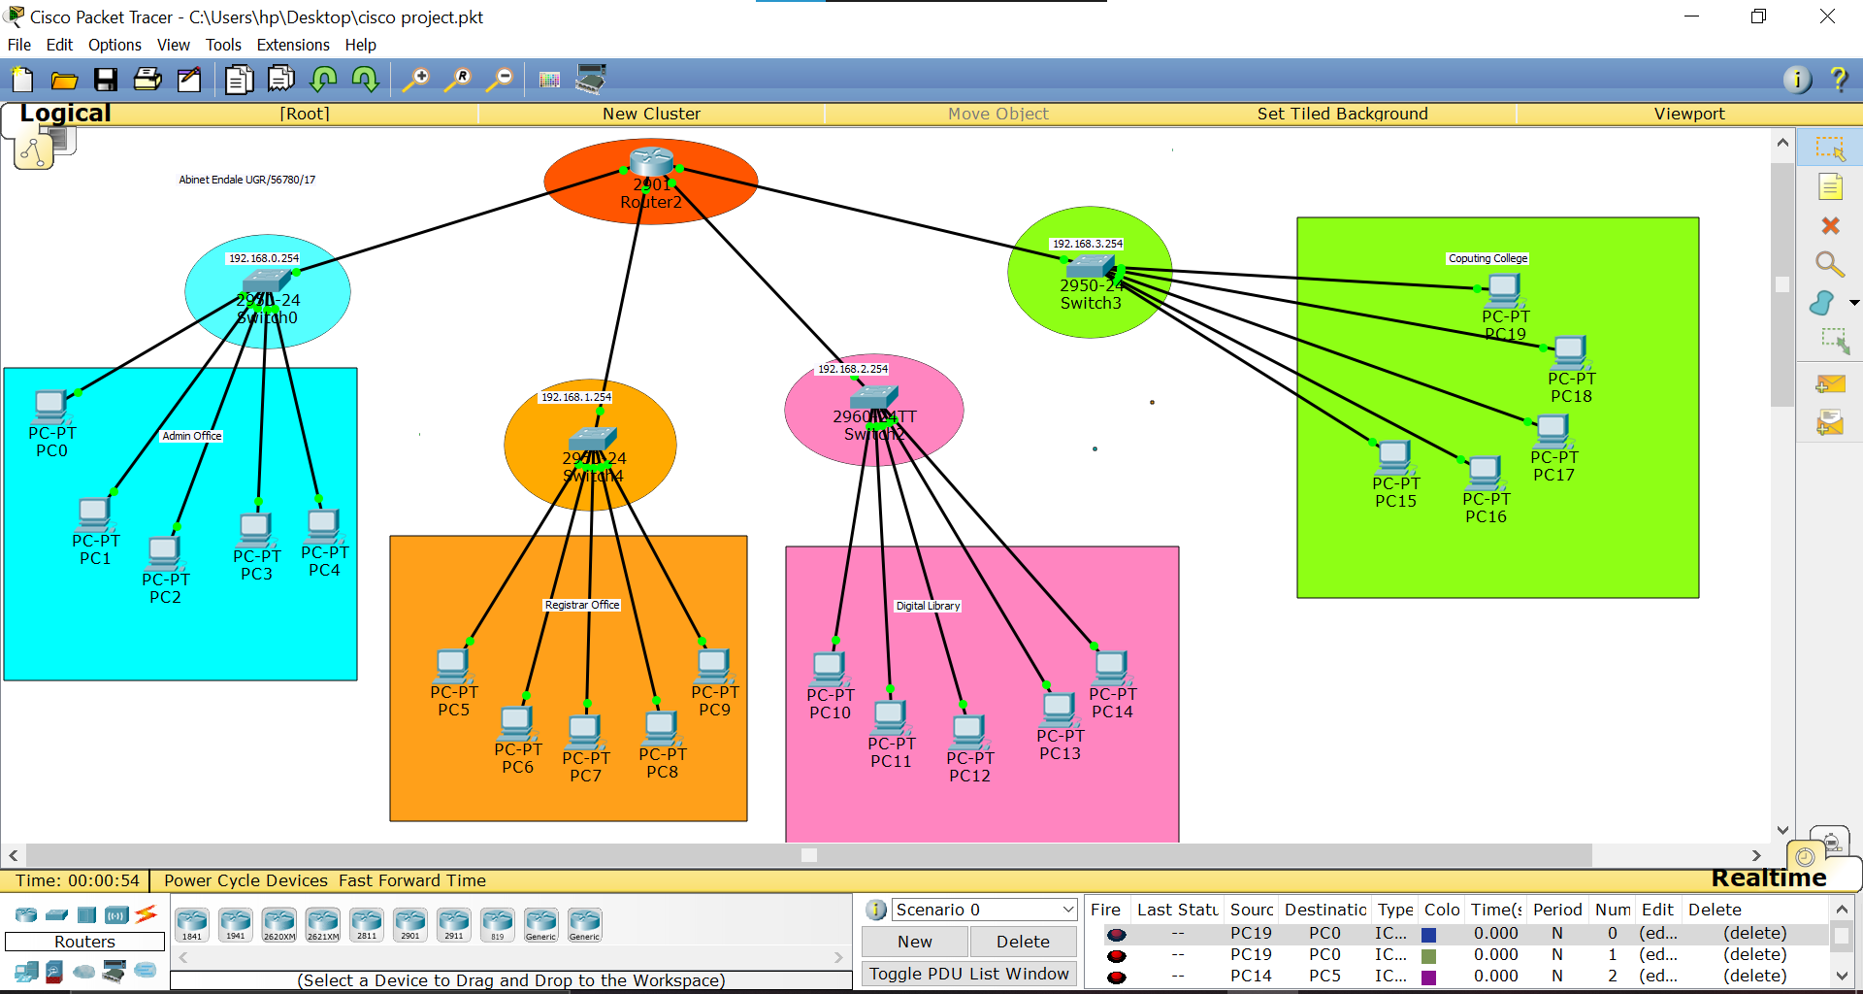This screenshot has height=994, width=1863.
Task: Add a Complex PDU with the open envelope icon
Action: click(x=1830, y=423)
